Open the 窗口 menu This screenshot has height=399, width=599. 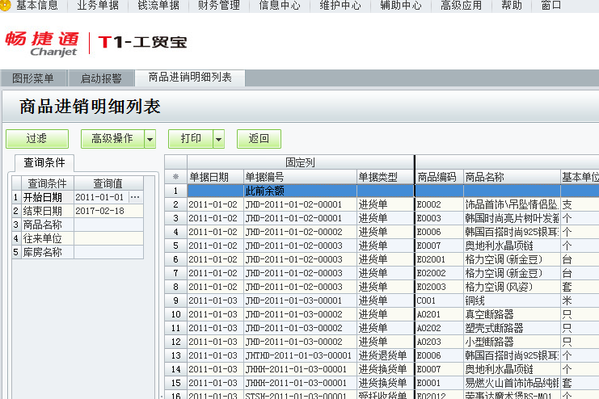[x=551, y=6]
